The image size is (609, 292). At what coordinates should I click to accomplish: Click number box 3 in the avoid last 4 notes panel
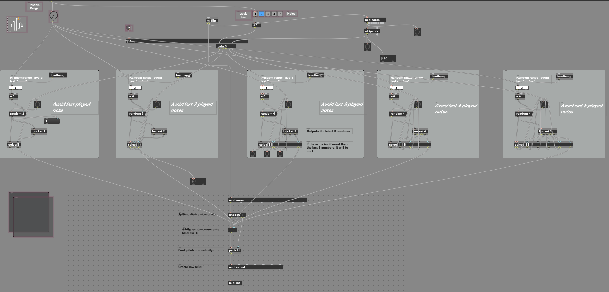396,88
